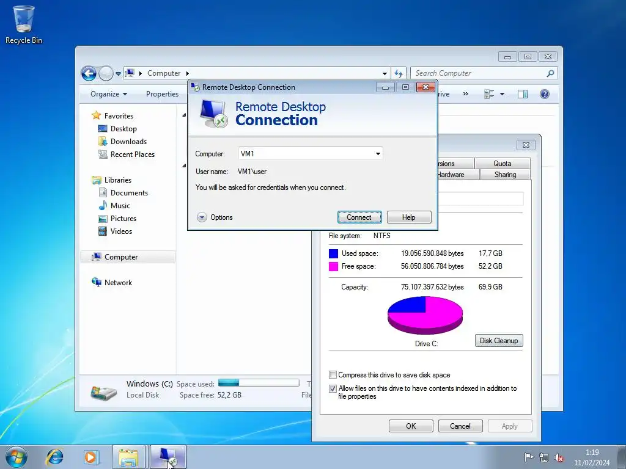
Task: Launch Windows Media Player from taskbar
Action: (x=91, y=457)
